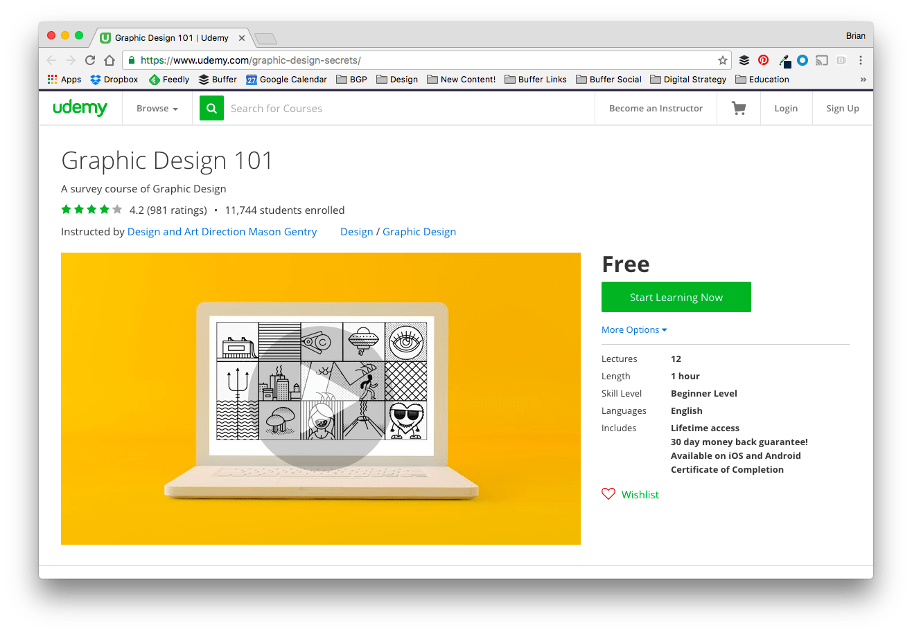The image size is (912, 634).
Task: Cast this tab using the Chromecast icon
Action: [x=822, y=60]
